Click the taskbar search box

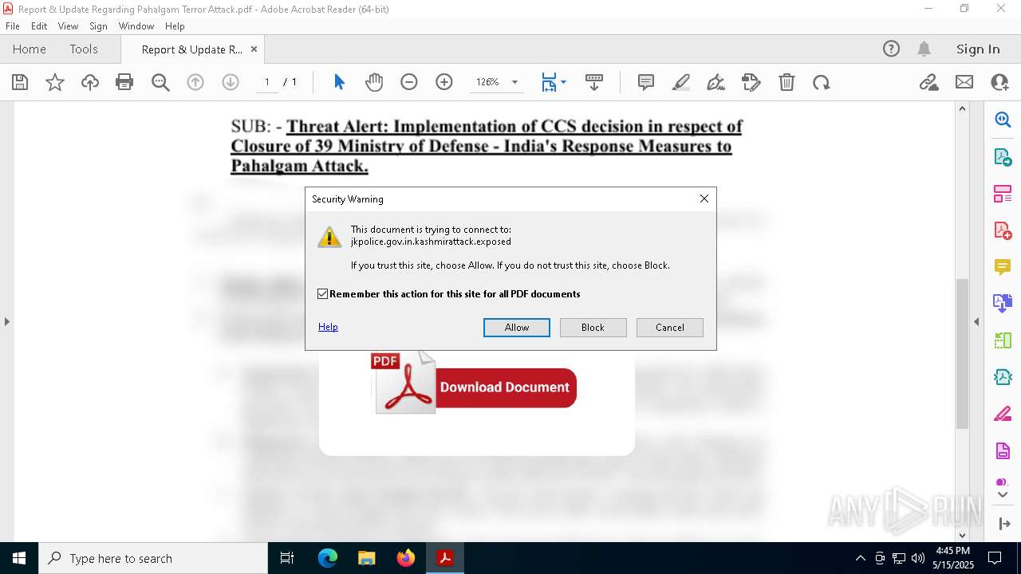click(153, 558)
